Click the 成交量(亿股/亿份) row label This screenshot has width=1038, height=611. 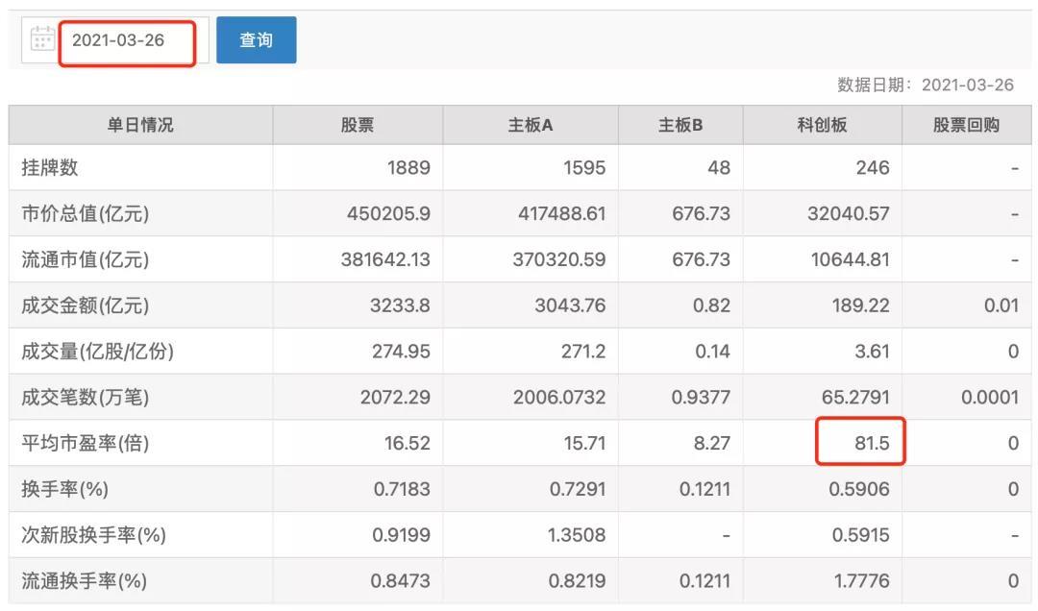click(97, 352)
